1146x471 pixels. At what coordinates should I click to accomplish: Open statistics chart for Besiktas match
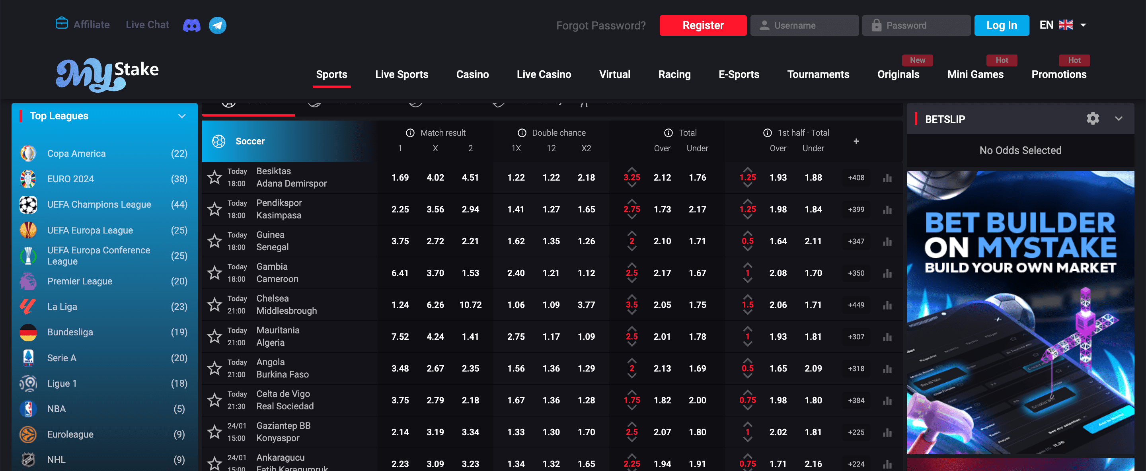click(x=887, y=178)
